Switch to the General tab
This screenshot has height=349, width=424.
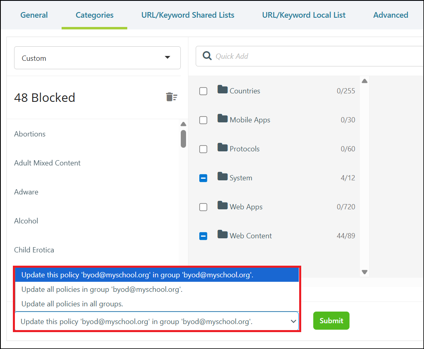[x=34, y=15]
